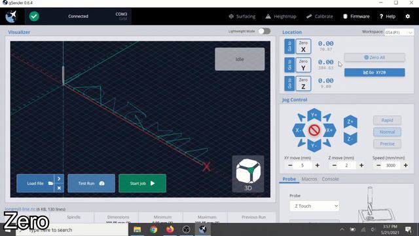Viewport: 419px width, 236px height.
Task: Jog diagonally X- Y+
Action: (301, 117)
